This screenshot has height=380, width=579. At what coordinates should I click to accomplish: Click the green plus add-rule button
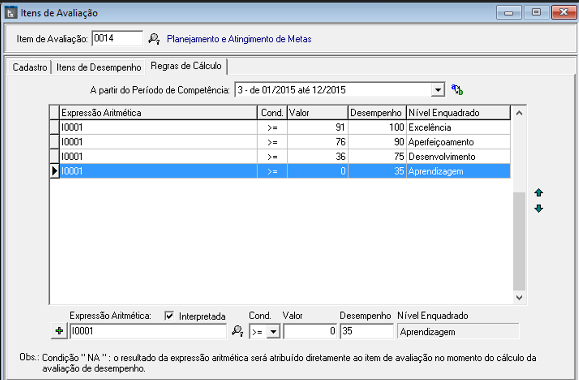point(59,331)
